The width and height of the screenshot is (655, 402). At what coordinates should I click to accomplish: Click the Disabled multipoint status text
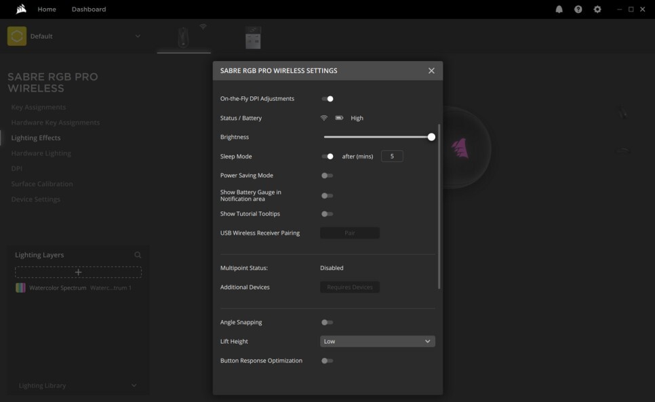pyautogui.click(x=332, y=268)
